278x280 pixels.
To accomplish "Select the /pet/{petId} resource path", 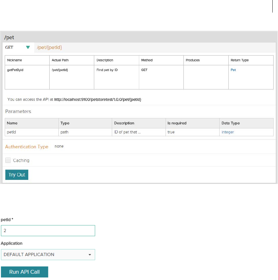I will [52, 47].
